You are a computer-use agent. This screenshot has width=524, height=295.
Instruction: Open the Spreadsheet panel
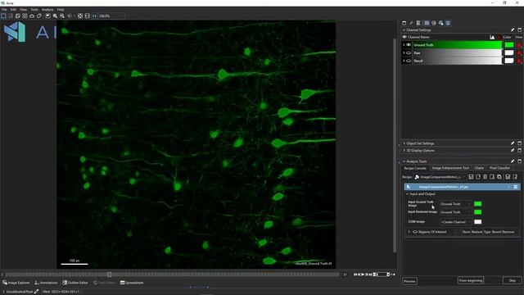click(x=132, y=283)
